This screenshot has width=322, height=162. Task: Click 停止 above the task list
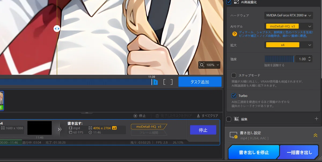(x=140, y=116)
